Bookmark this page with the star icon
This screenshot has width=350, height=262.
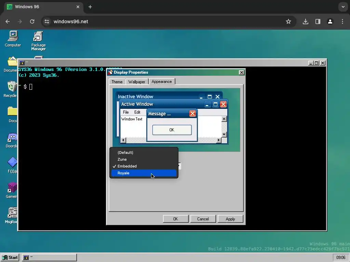(x=288, y=21)
